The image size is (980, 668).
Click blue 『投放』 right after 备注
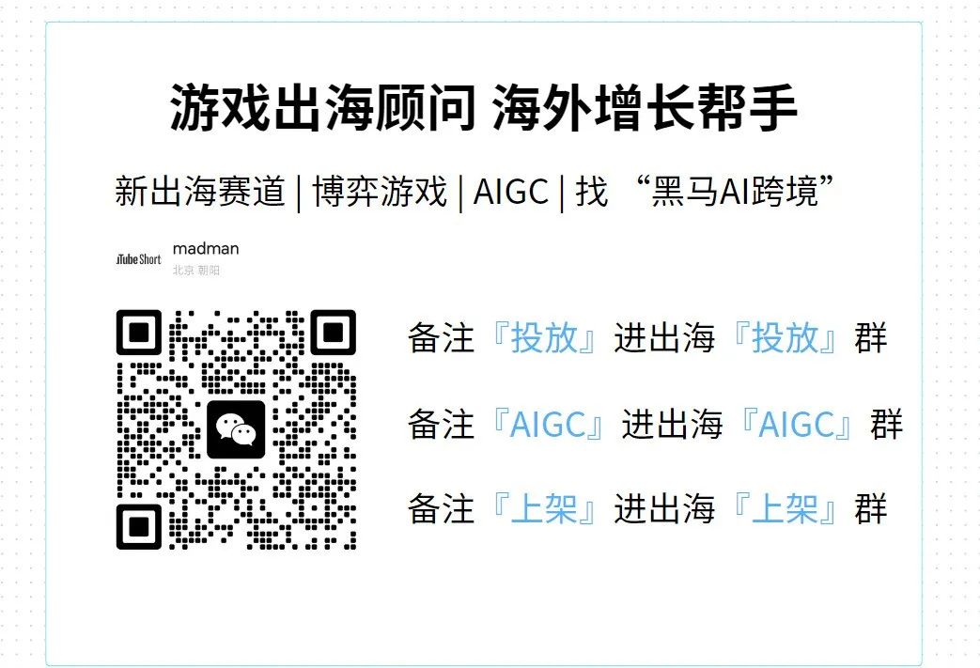544,338
